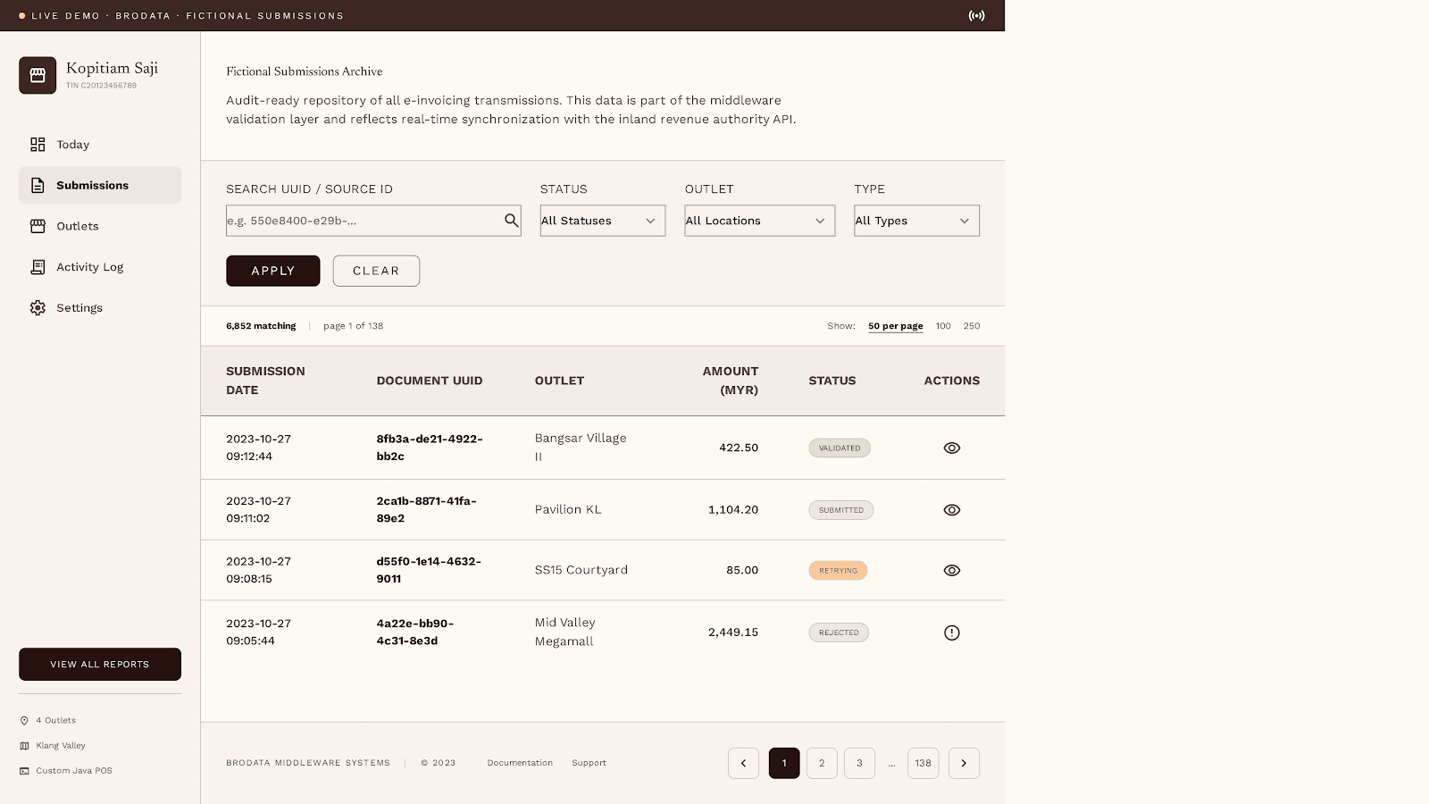1429x804 pixels.
Task: Click the CLEAR filter button
Action: (x=376, y=271)
